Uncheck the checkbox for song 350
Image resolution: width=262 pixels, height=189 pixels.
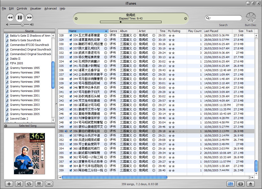(x=71, y=105)
